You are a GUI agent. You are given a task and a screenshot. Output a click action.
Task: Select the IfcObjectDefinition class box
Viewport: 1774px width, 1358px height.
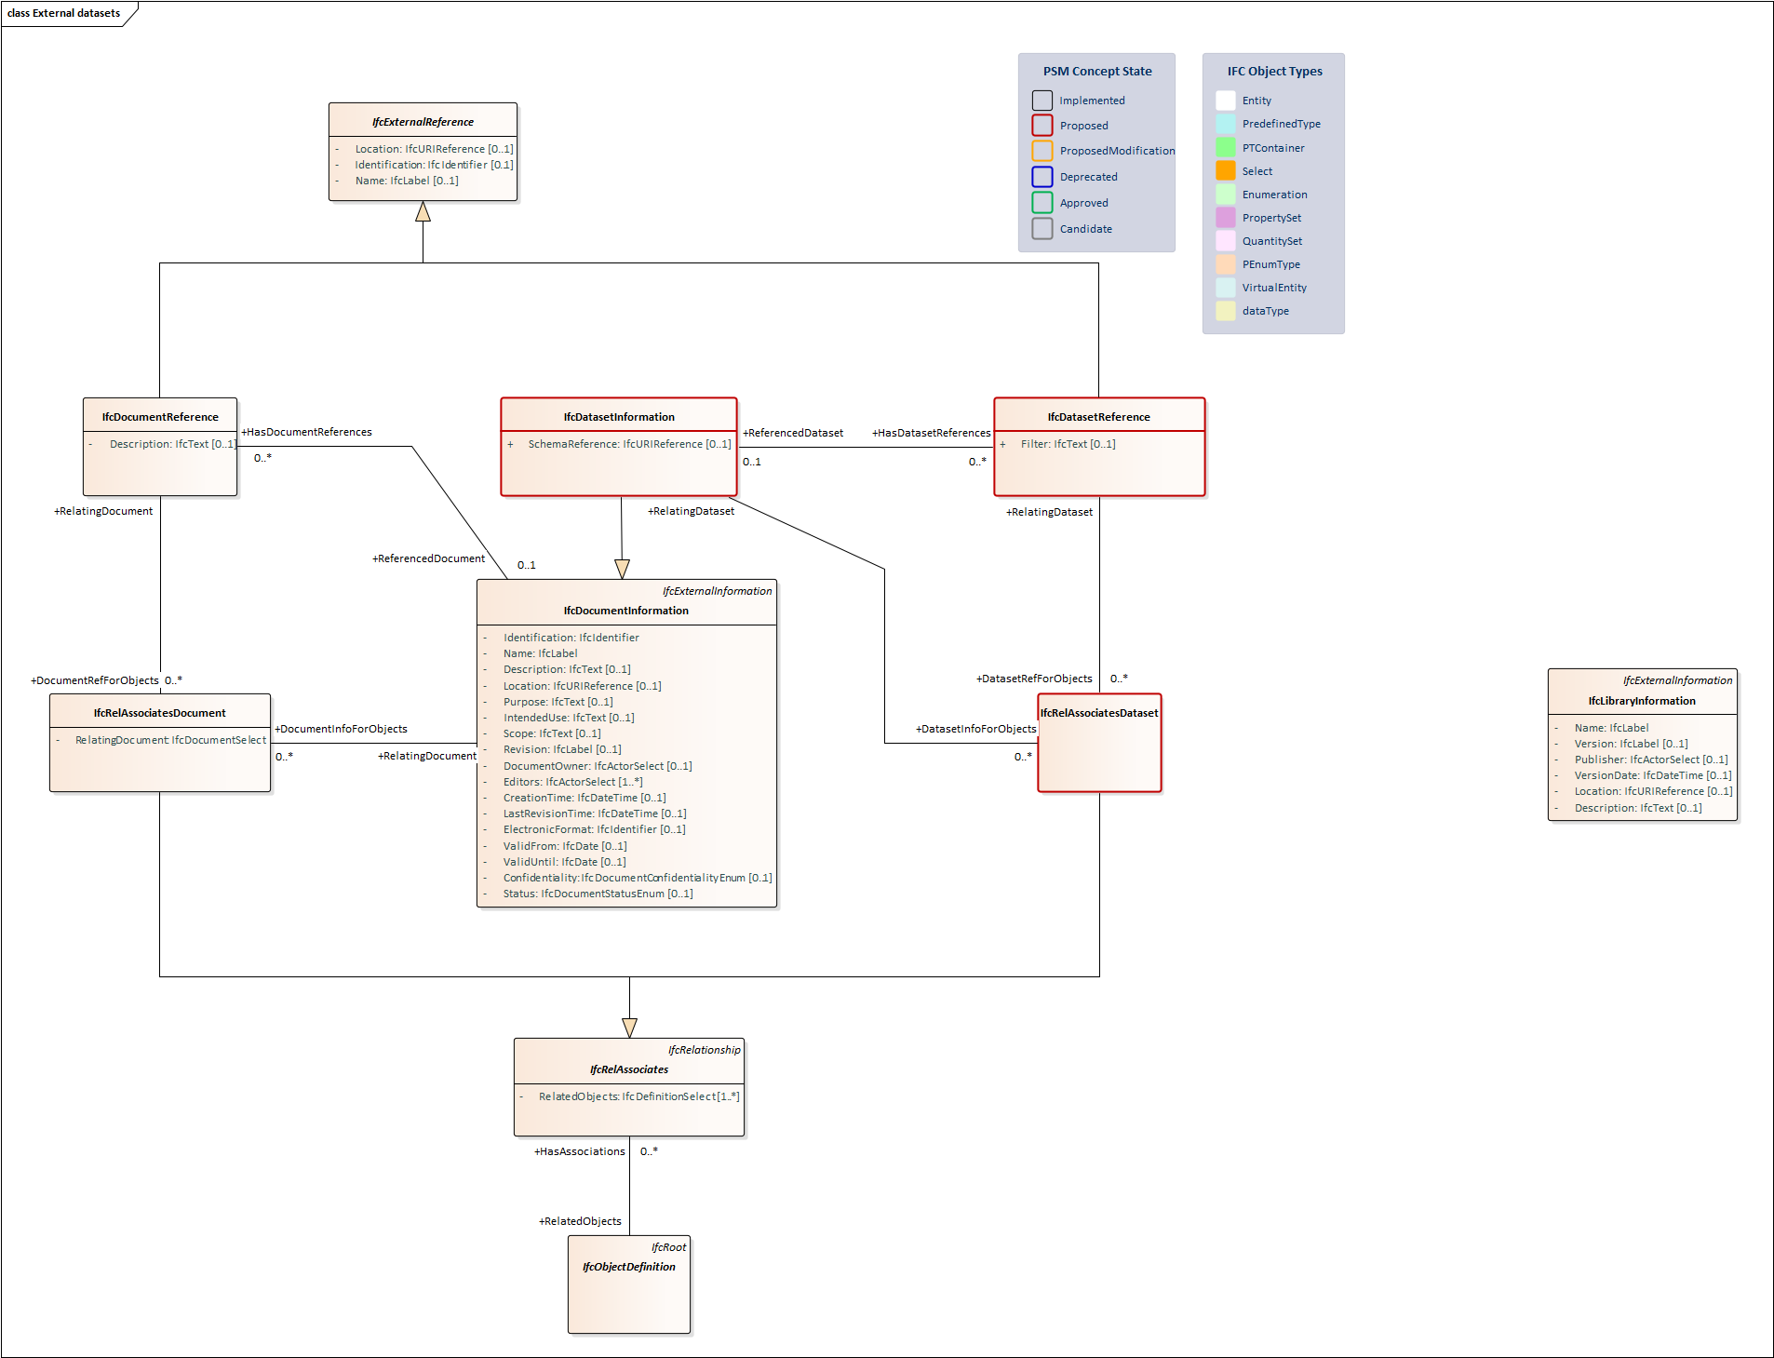629,1284
